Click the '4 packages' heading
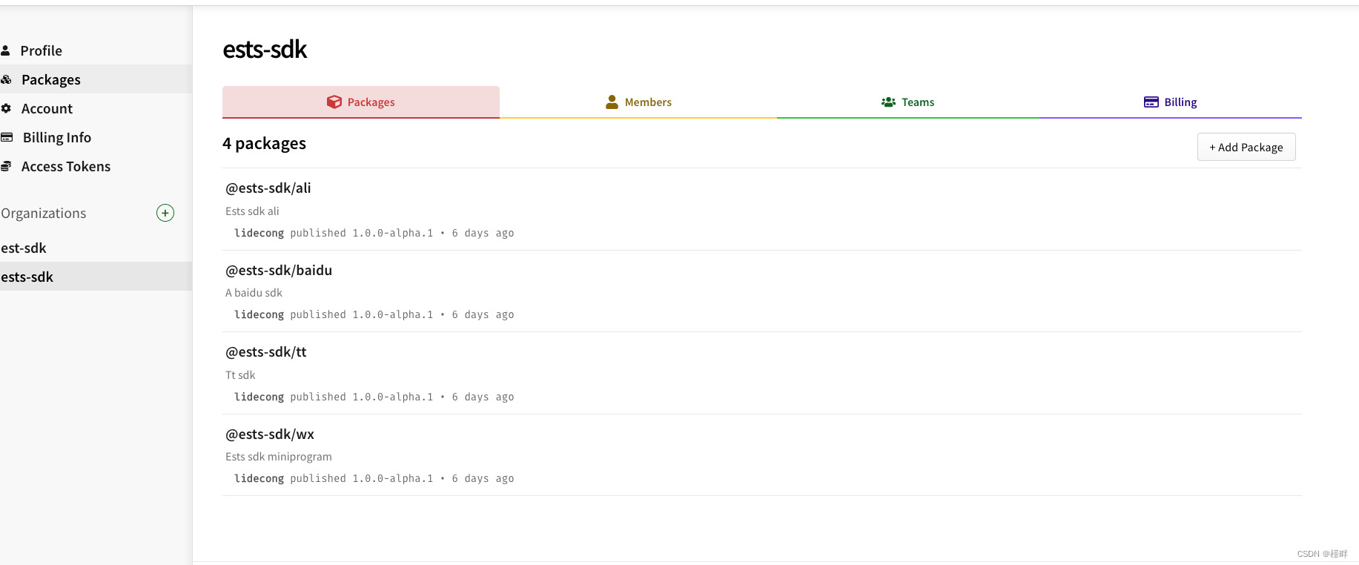This screenshot has height=565, width=1359. click(264, 143)
